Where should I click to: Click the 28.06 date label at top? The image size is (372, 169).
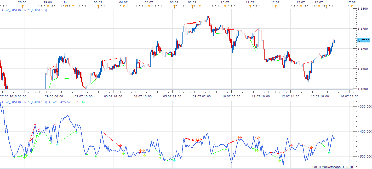tap(22, 2)
